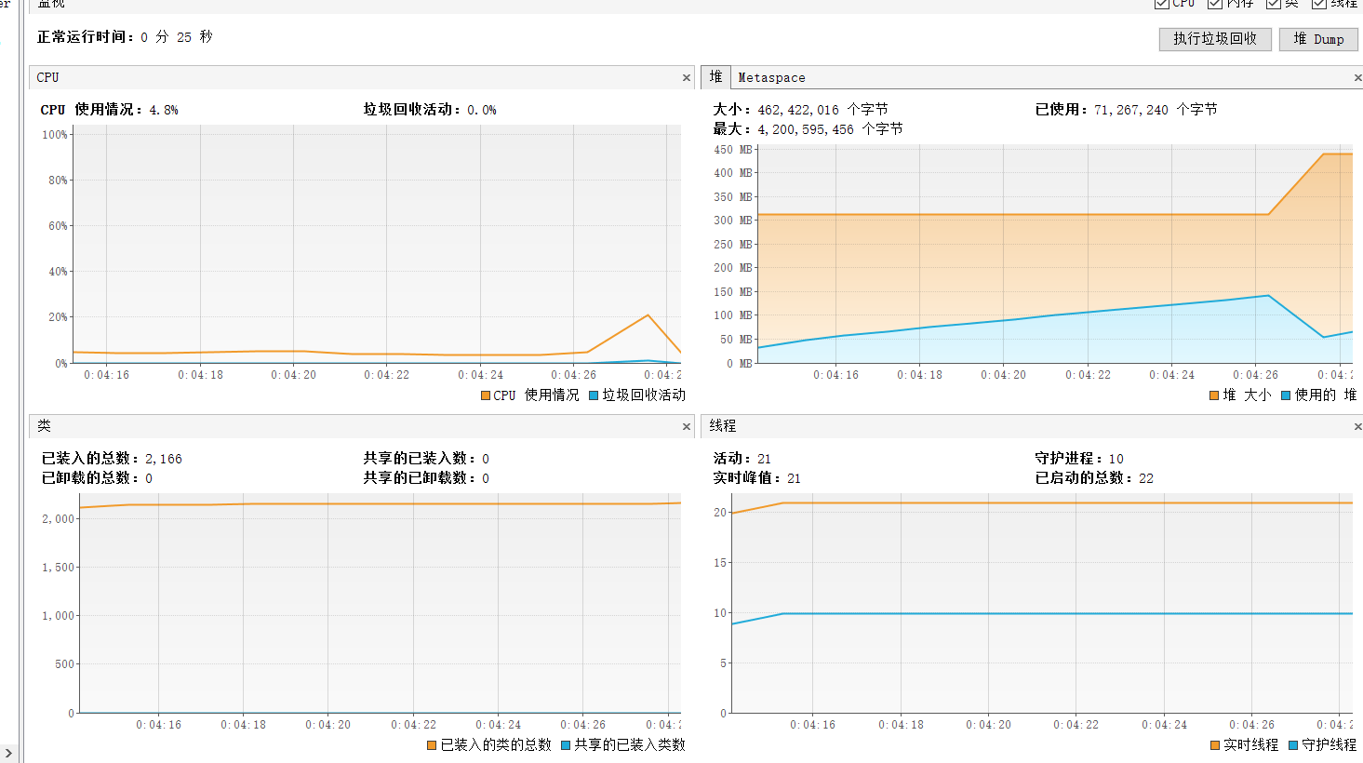Toggle the 内存 (memory) checkbox
Image resolution: width=1363 pixels, height=763 pixels.
[1214, 4]
